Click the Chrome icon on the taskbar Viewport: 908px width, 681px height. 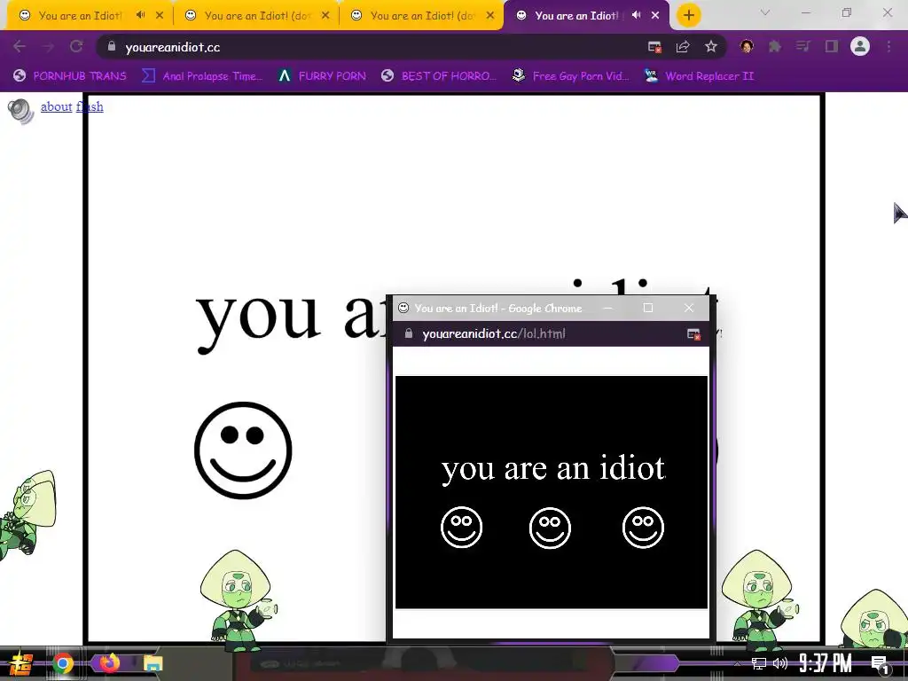(x=63, y=663)
